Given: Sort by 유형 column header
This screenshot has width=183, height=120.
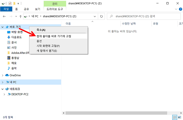Looking at the screenshot, I should (x=156, y=24).
